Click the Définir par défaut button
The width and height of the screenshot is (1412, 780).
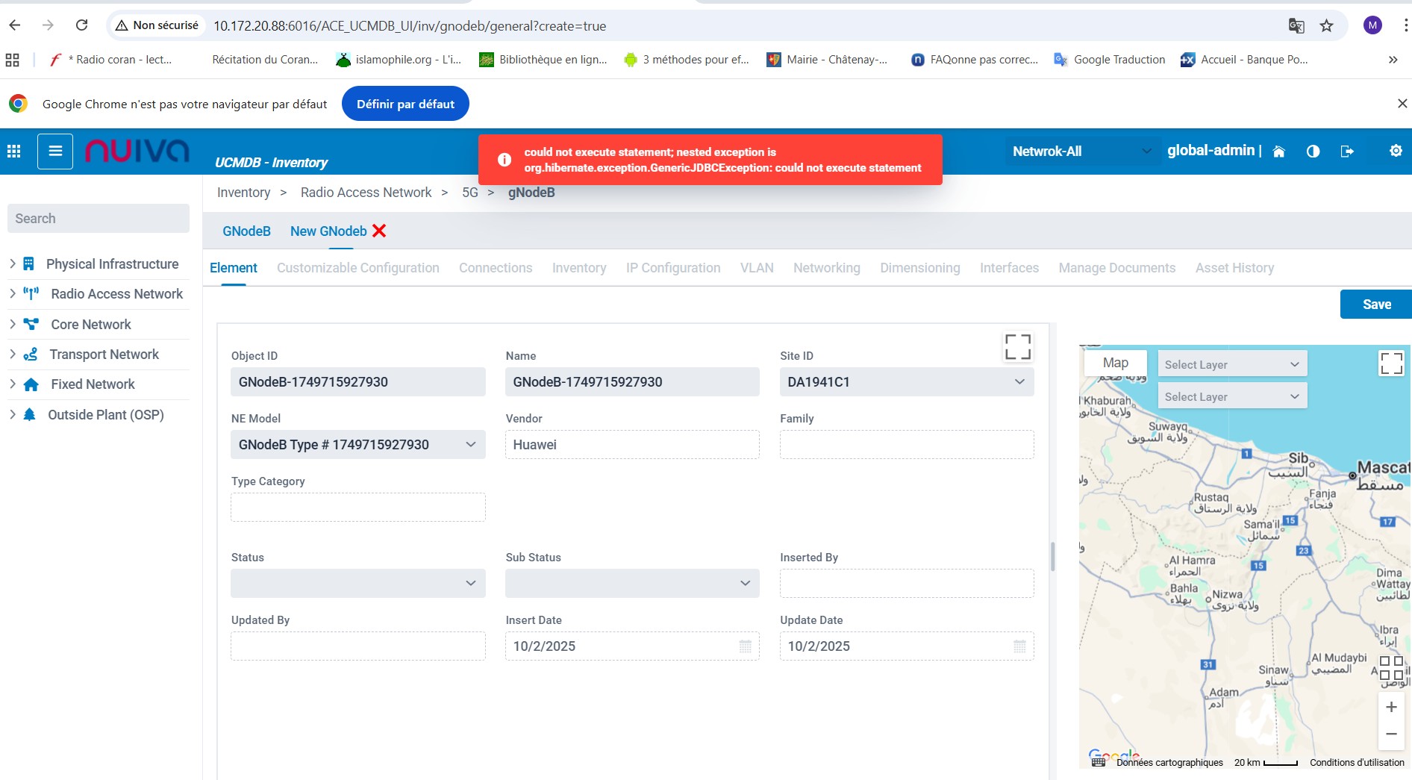(x=405, y=104)
